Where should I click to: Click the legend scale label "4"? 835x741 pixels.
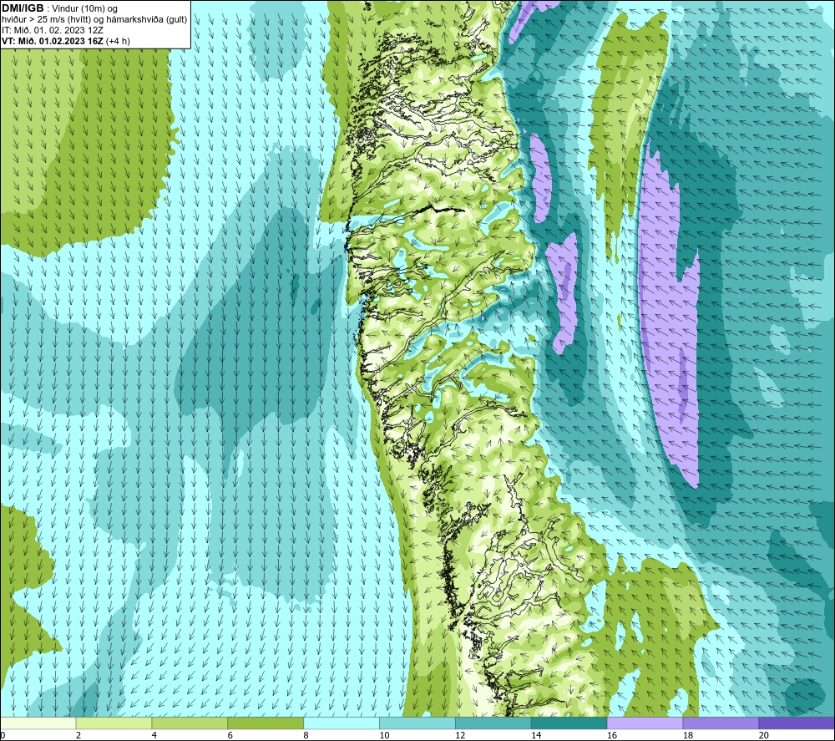click(154, 735)
